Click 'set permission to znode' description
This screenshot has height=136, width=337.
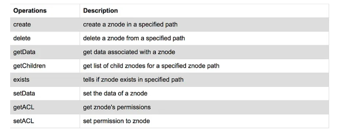point(116,121)
